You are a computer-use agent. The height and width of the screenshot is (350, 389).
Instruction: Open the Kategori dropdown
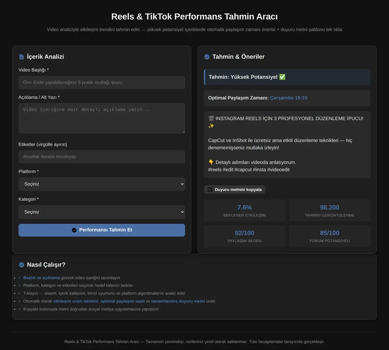click(x=102, y=212)
